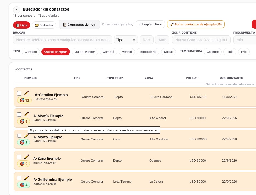Select A-Guillermina Ejemplo checkbox

pyautogui.click(x=19, y=178)
